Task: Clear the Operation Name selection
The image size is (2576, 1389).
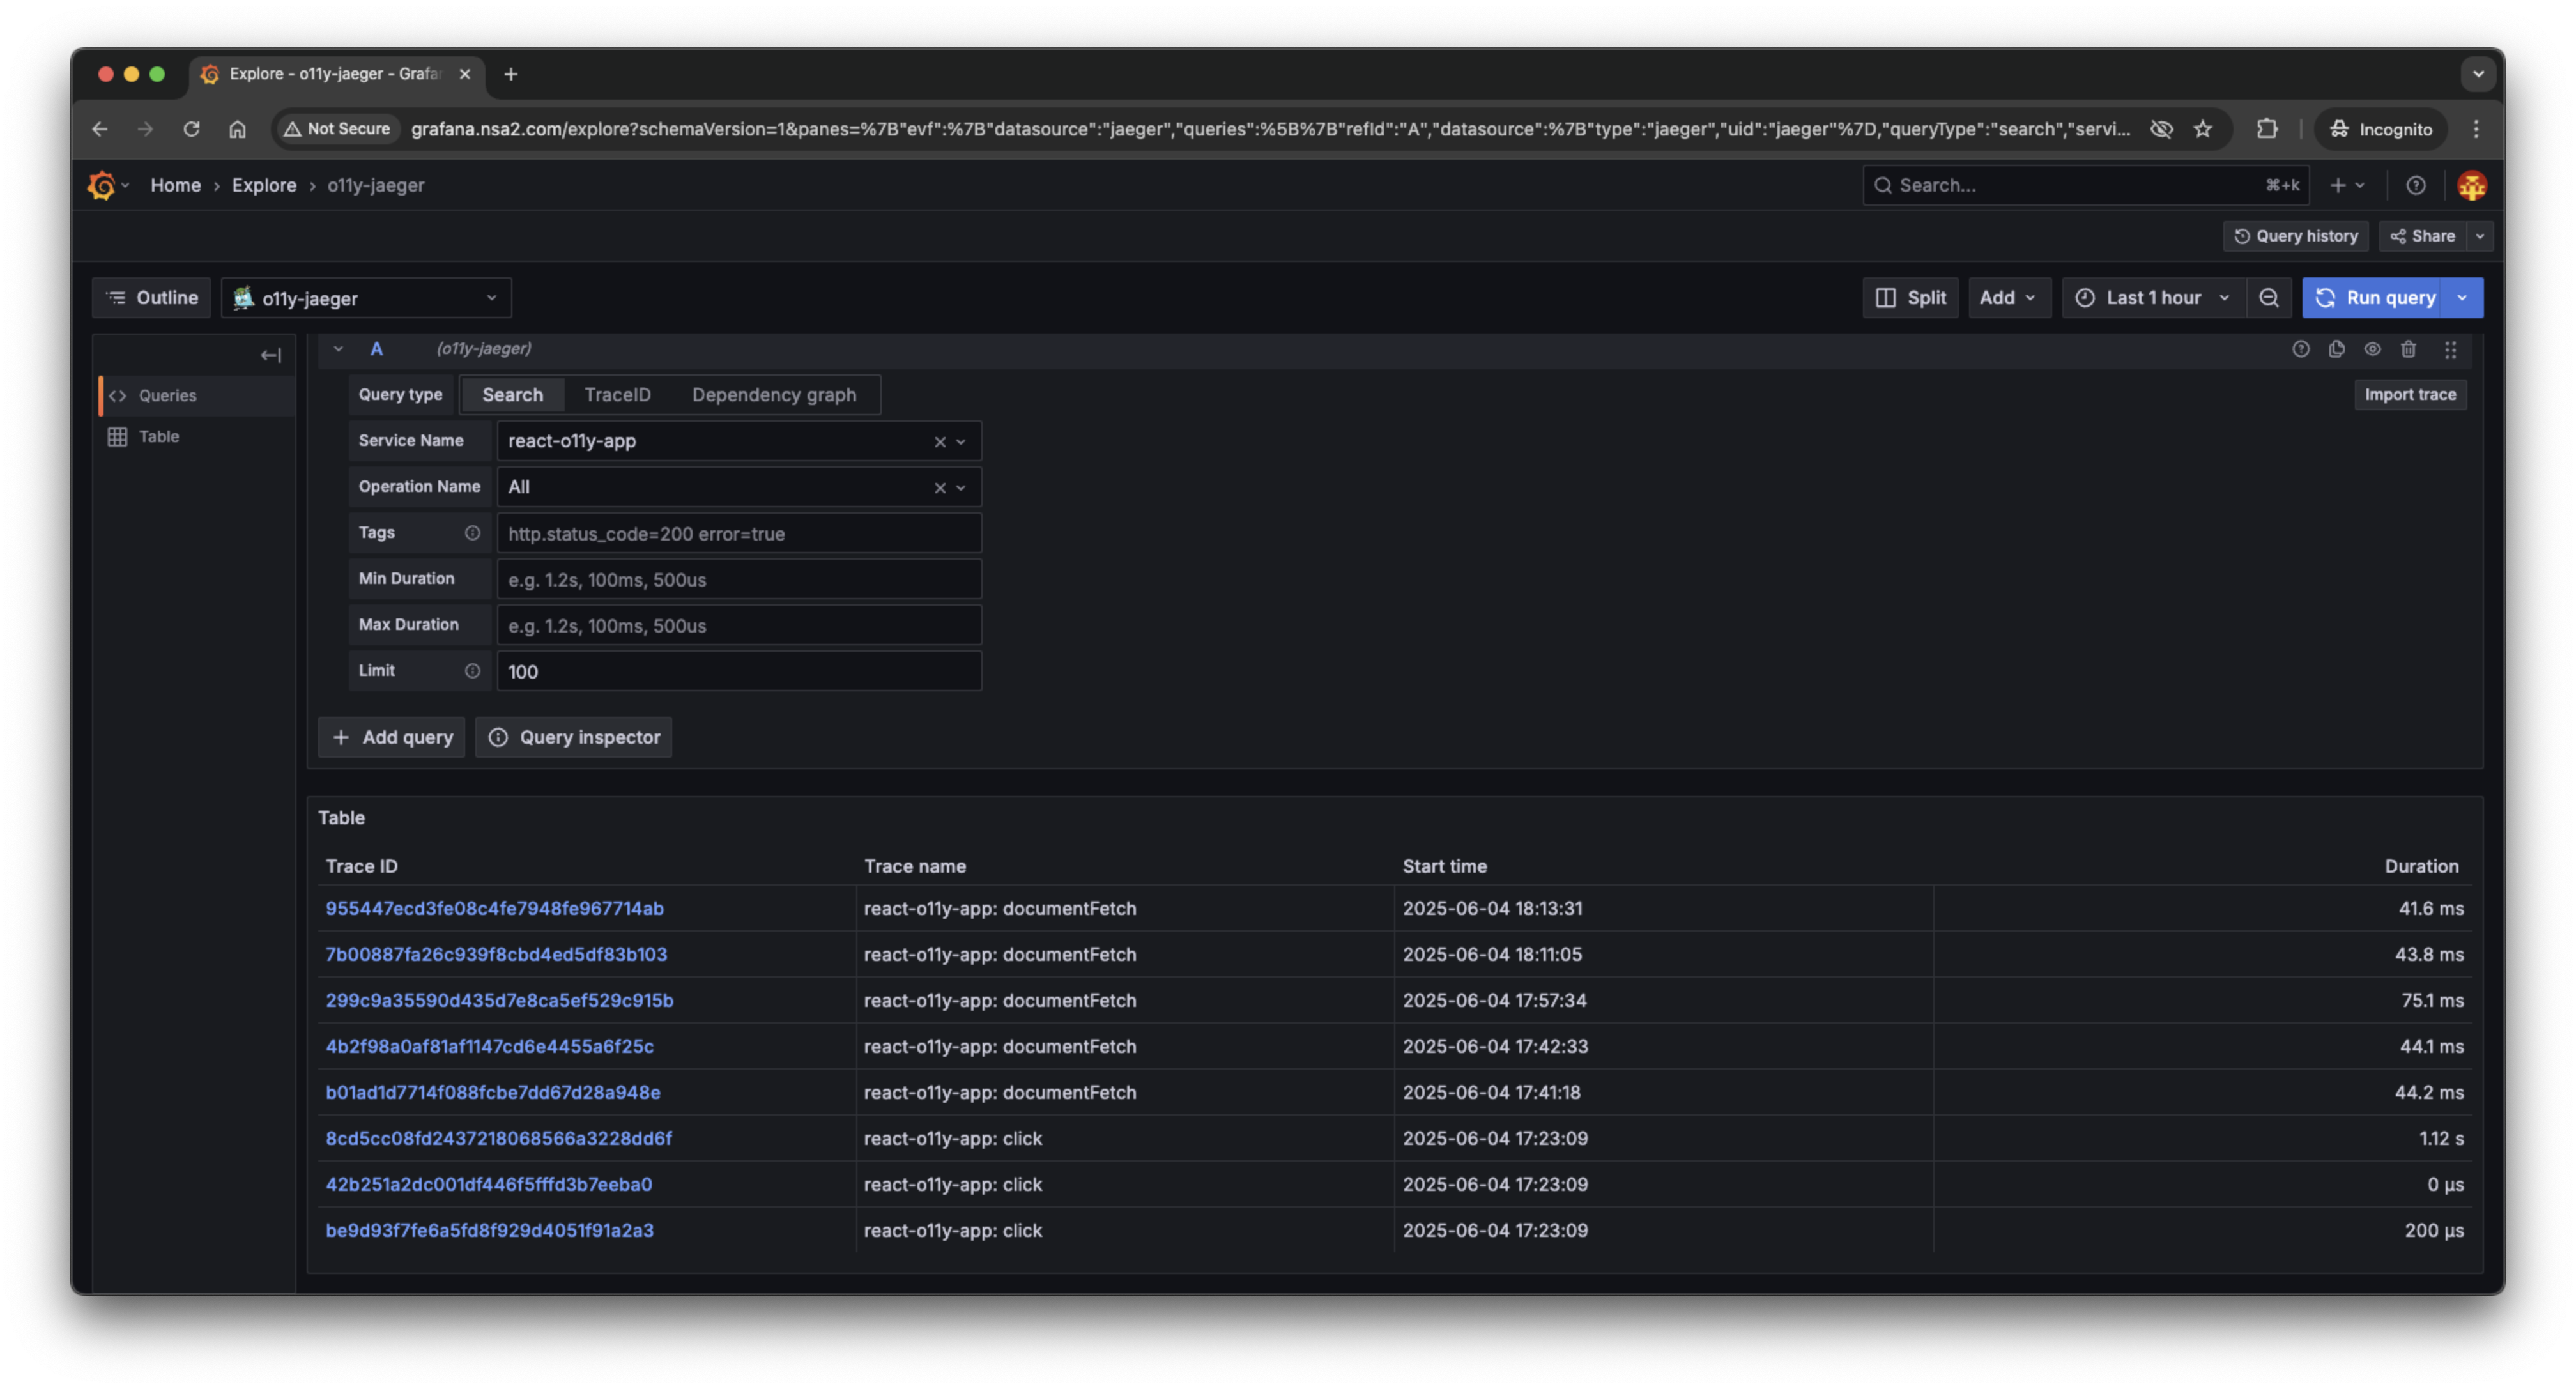Action: point(940,487)
